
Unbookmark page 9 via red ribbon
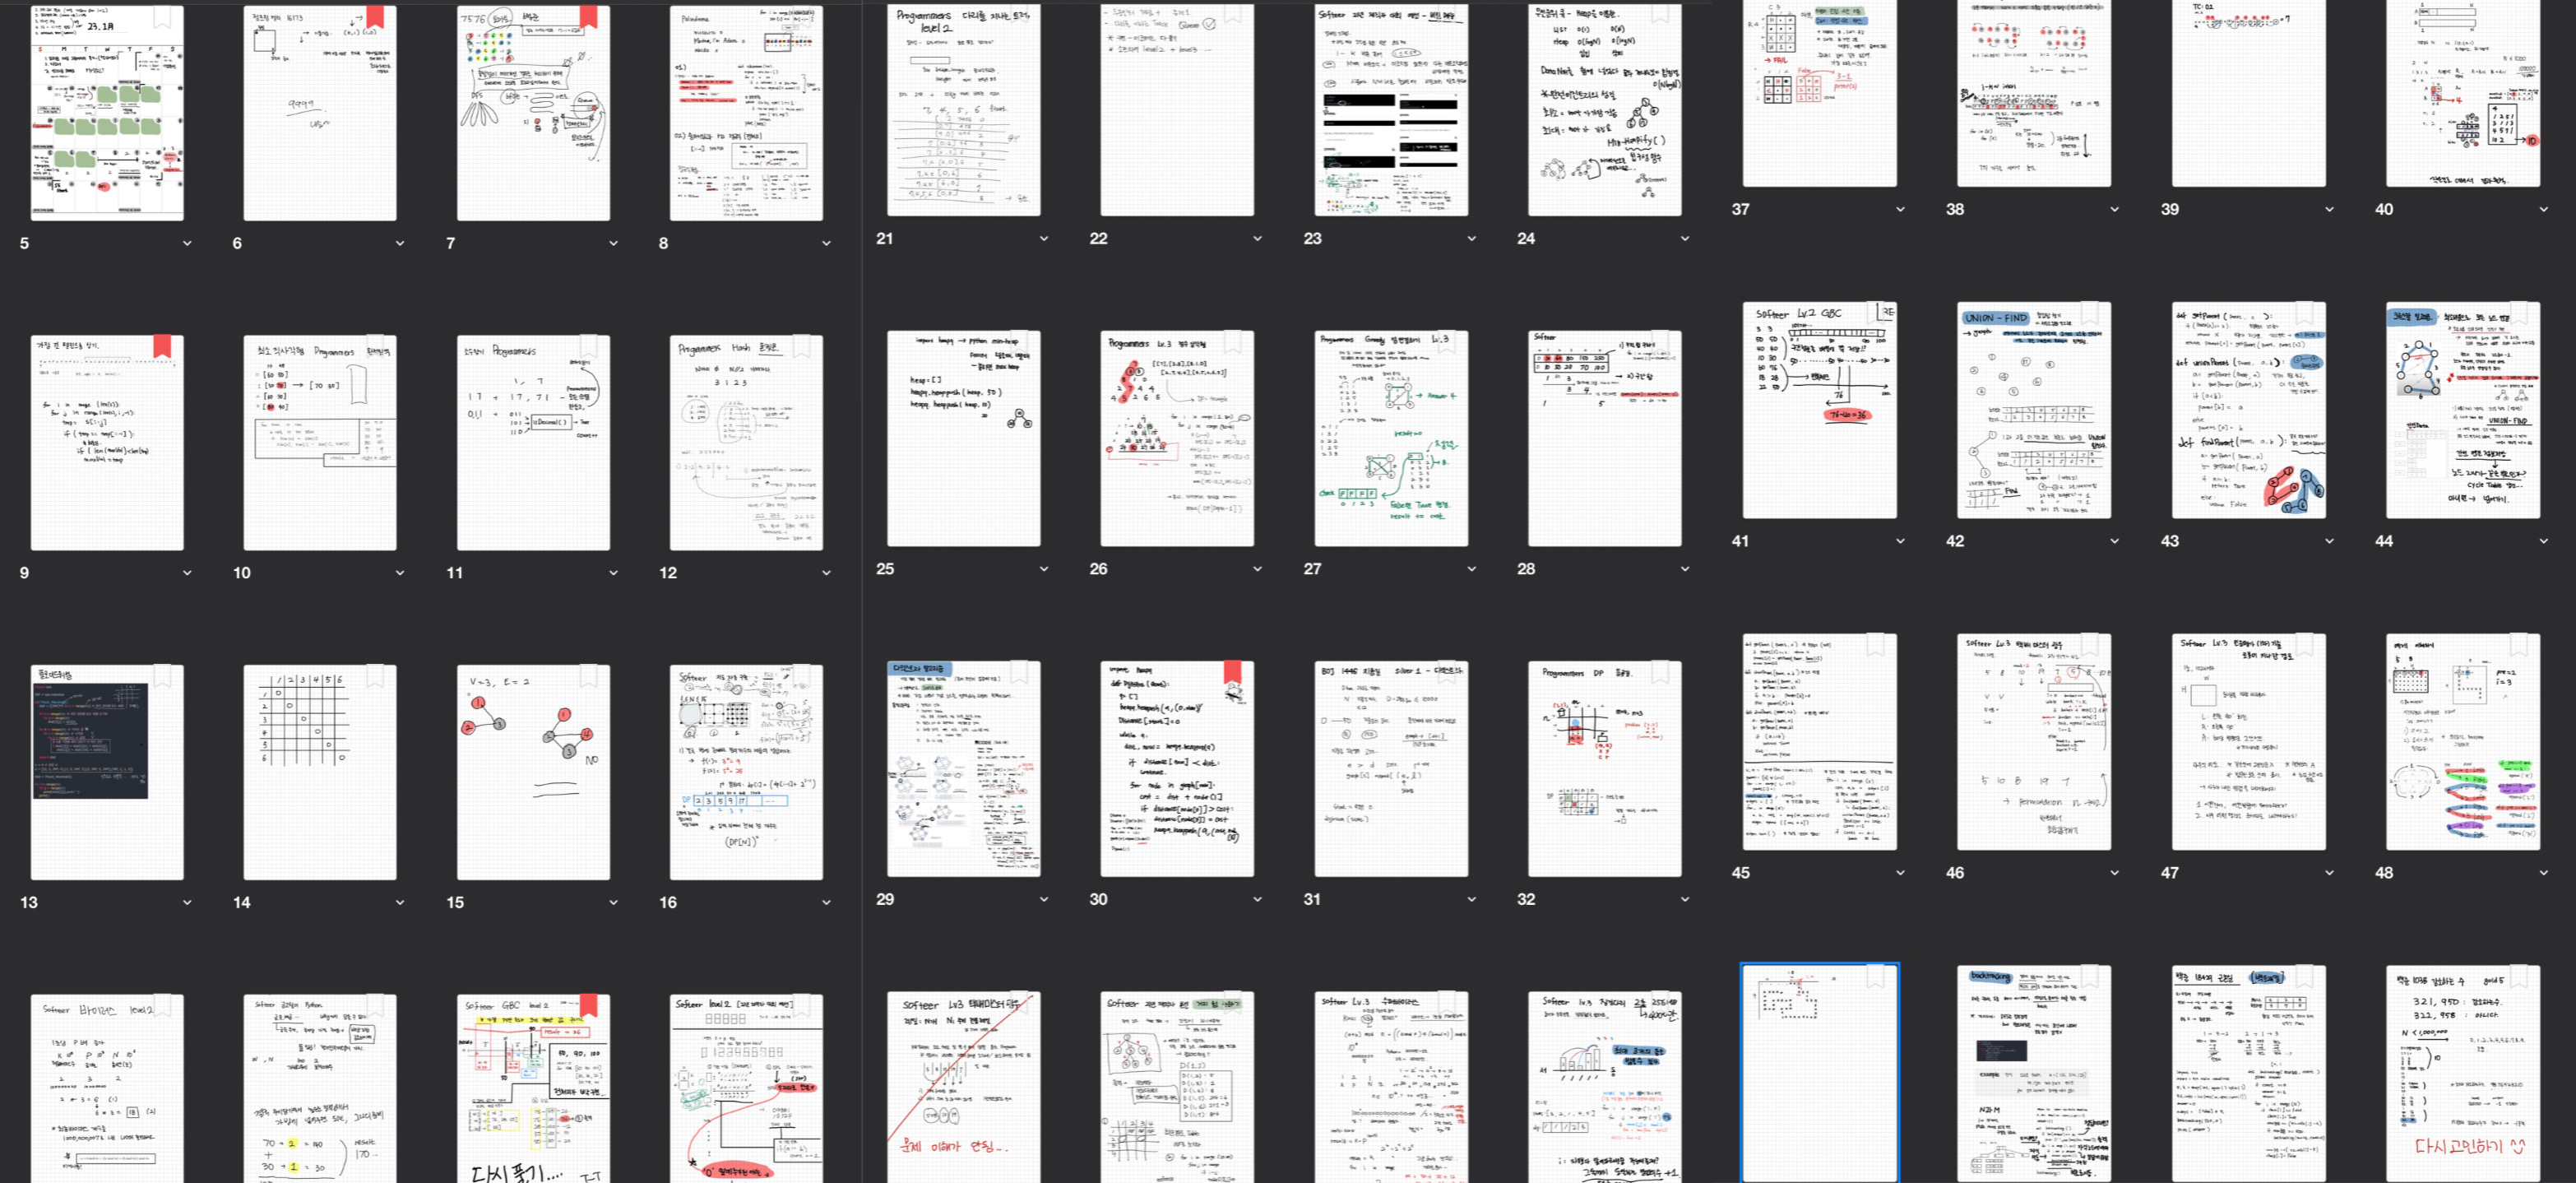click(162, 347)
